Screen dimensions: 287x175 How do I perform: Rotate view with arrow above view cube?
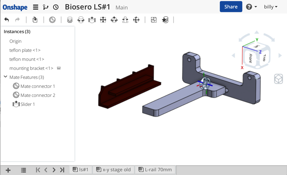coord(256,32)
